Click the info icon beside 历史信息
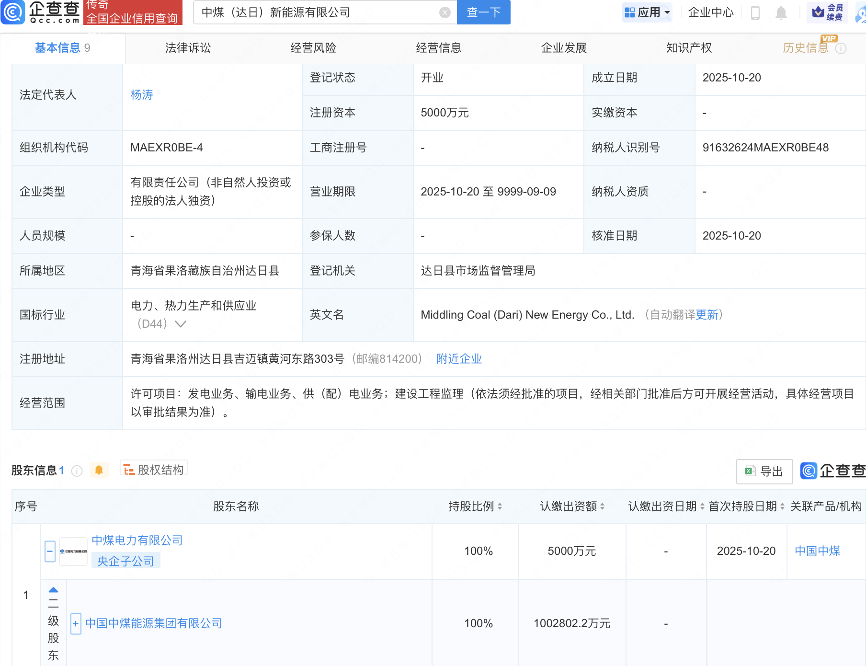Image resolution: width=866 pixels, height=666 pixels. [x=841, y=48]
